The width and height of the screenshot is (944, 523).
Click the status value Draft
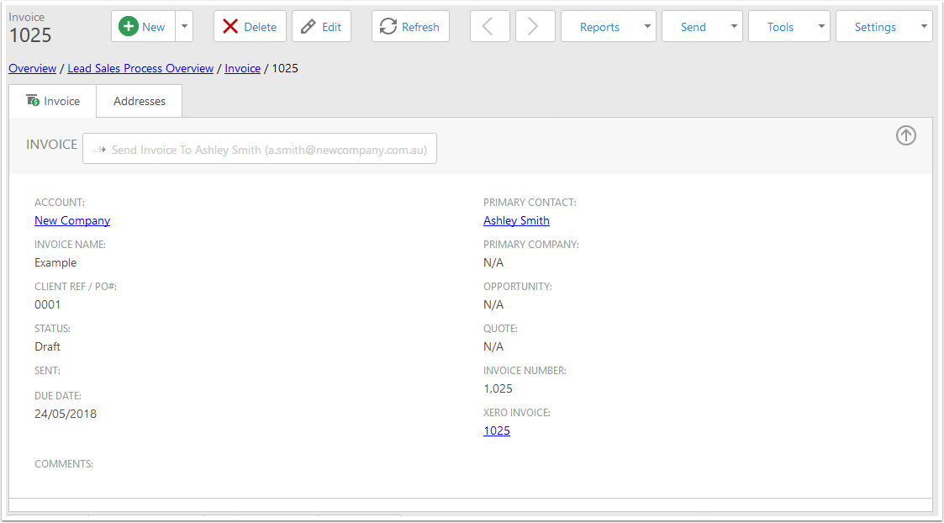(48, 346)
